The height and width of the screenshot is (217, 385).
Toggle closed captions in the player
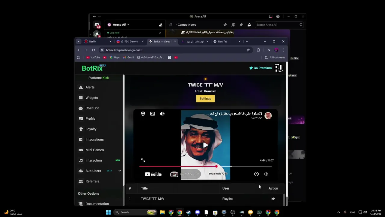(x=152, y=114)
